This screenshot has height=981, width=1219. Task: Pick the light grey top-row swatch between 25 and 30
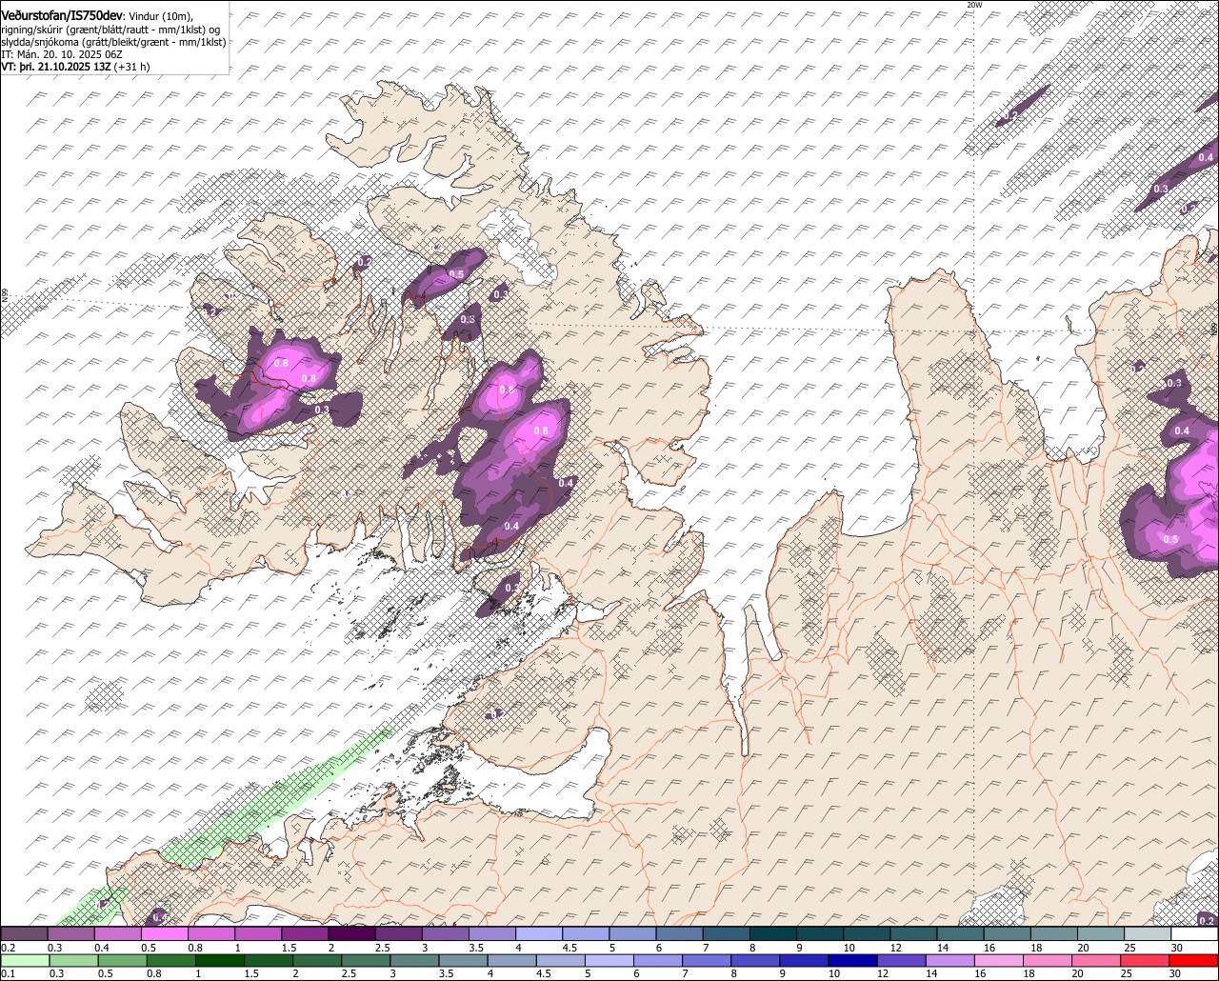(1148, 933)
